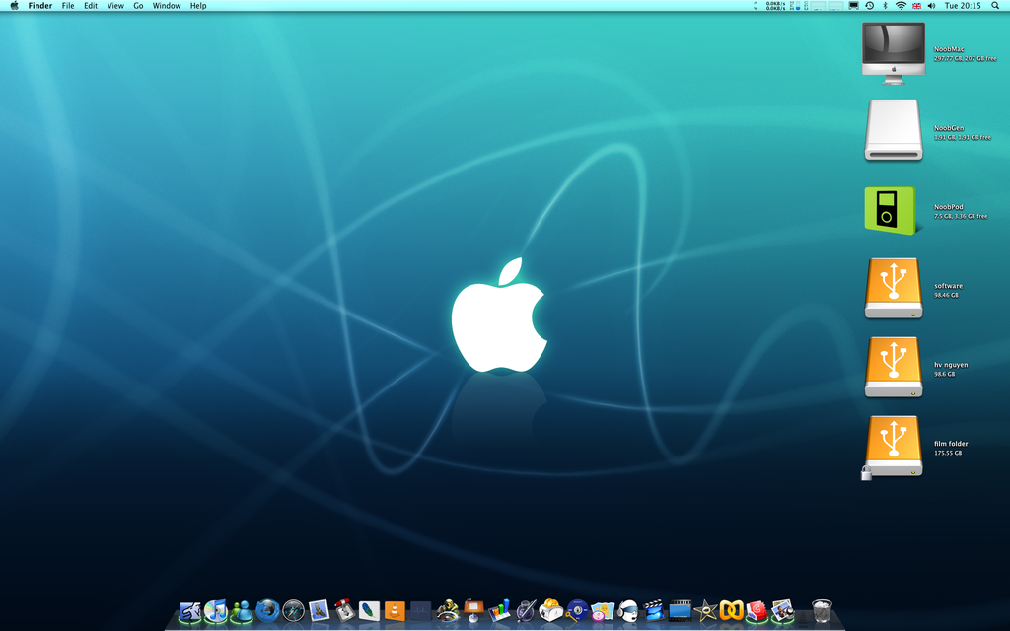Launch the VLC traffic cone icon

coord(395,610)
